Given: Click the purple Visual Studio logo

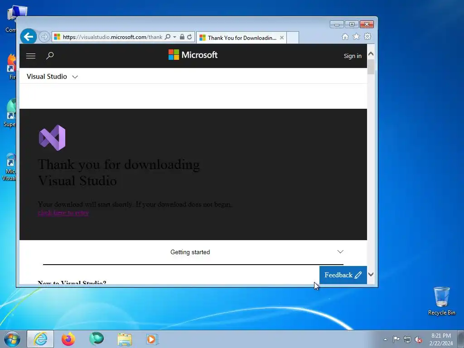Looking at the screenshot, I should click(52, 138).
